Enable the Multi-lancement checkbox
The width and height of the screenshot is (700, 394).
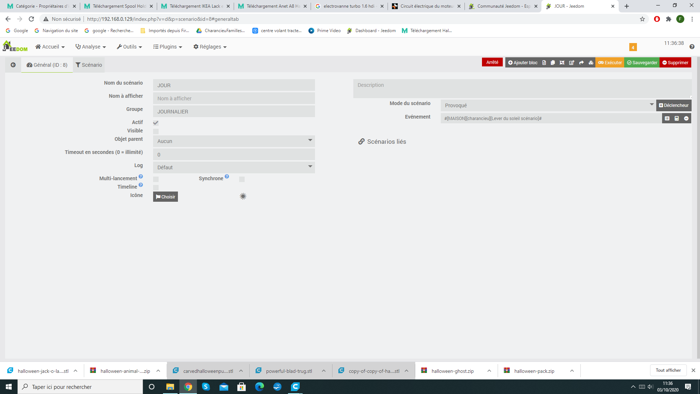156,179
